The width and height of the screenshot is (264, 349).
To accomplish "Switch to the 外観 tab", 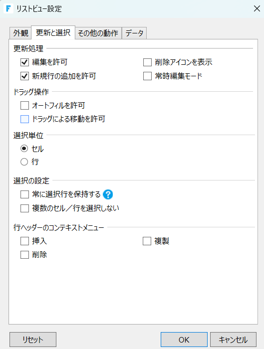I will click(20, 33).
